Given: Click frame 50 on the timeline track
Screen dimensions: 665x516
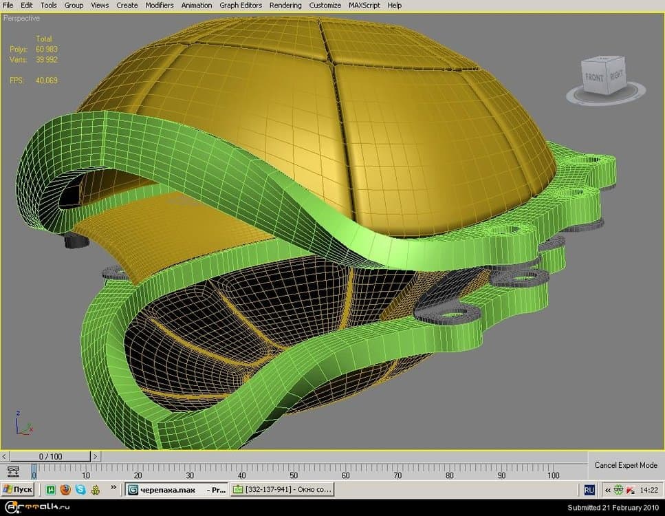Looking at the screenshot, I should (x=294, y=468).
